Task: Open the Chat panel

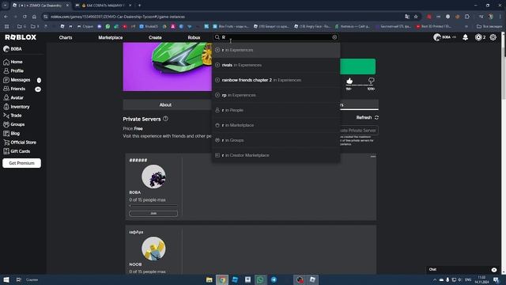Action: pyautogui.click(x=463, y=269)
